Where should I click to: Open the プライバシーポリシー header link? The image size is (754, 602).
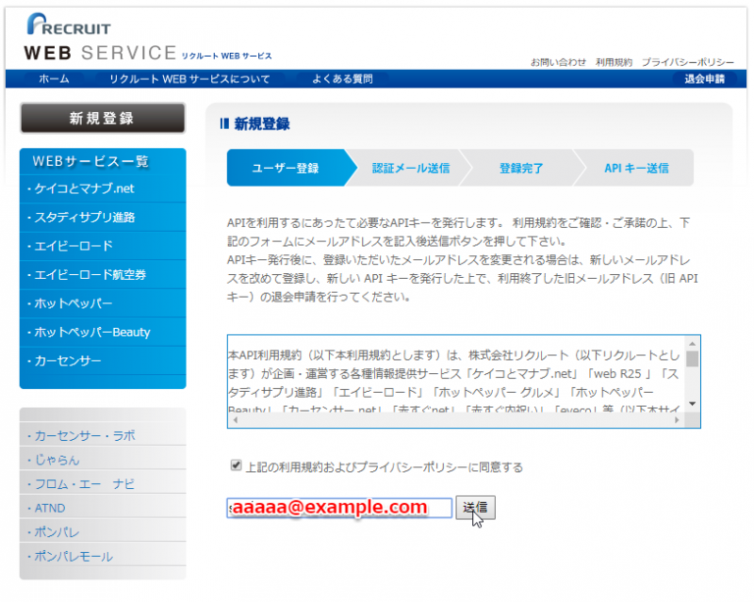688,62
